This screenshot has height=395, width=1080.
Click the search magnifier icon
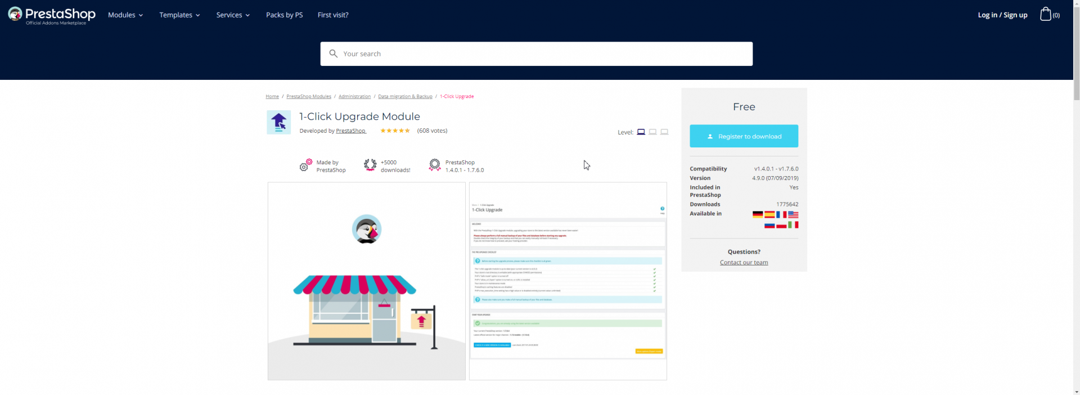coord(333,53)
